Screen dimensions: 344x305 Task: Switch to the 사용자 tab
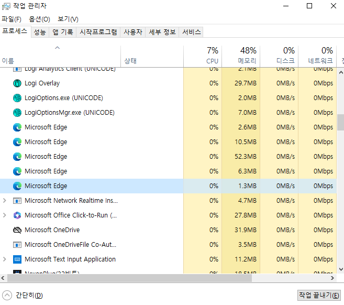[x=133, y=32]
